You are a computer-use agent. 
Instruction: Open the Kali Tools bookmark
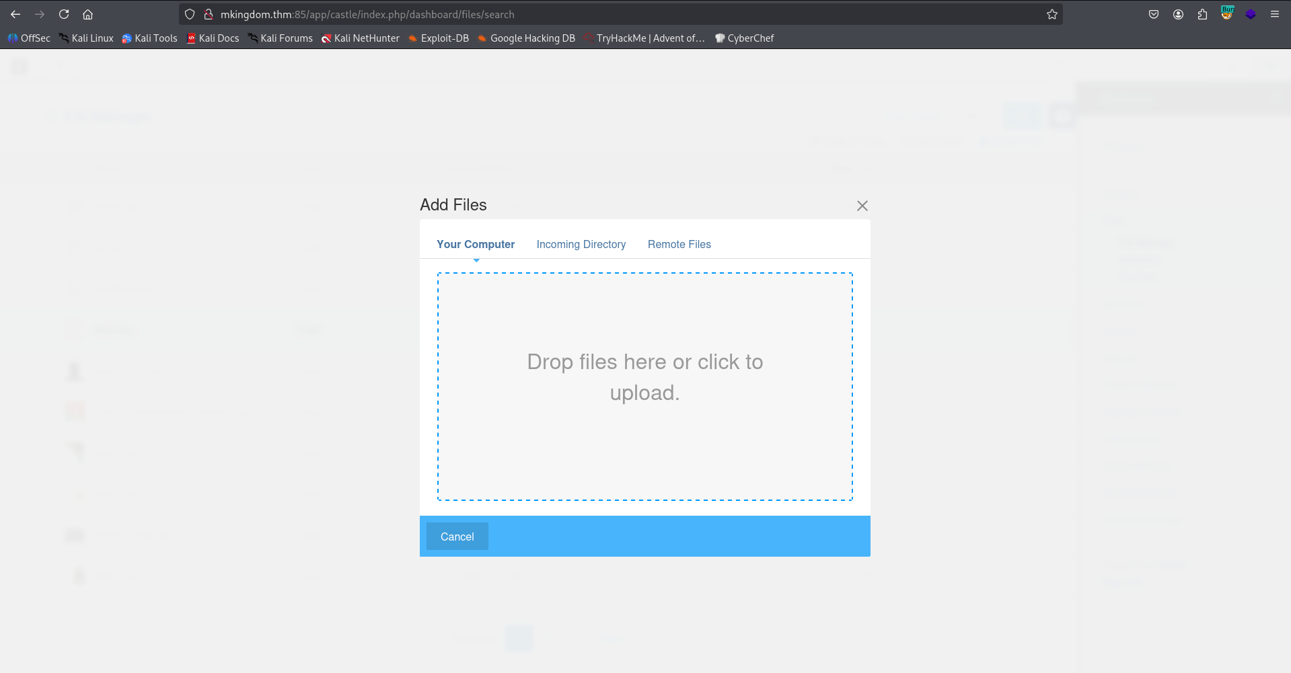149,38
